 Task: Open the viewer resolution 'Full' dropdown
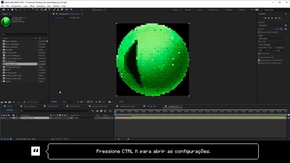pyautogui.click(x=68, y=102)
